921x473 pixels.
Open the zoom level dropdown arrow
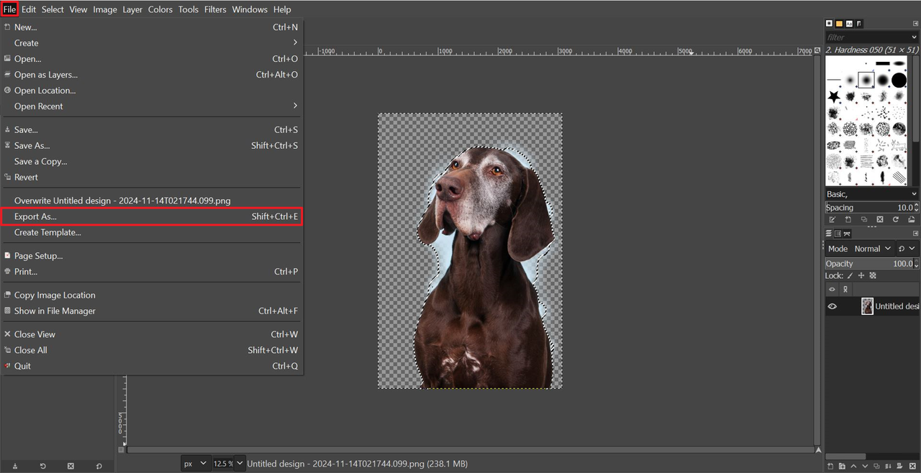click(x=240, y=464)
